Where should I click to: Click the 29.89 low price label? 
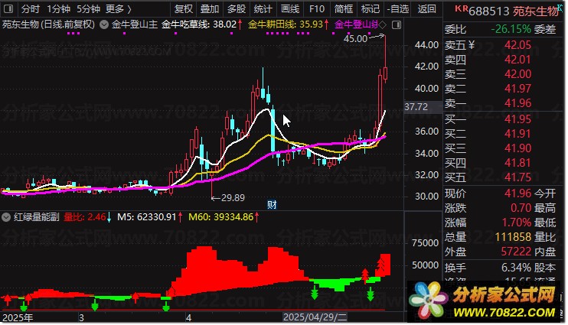point(233,197)
